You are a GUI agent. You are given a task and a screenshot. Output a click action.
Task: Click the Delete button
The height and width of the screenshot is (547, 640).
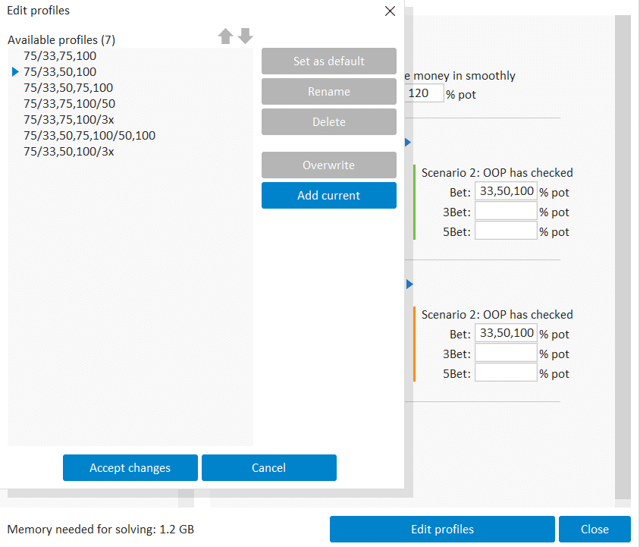tap(328, 121)
